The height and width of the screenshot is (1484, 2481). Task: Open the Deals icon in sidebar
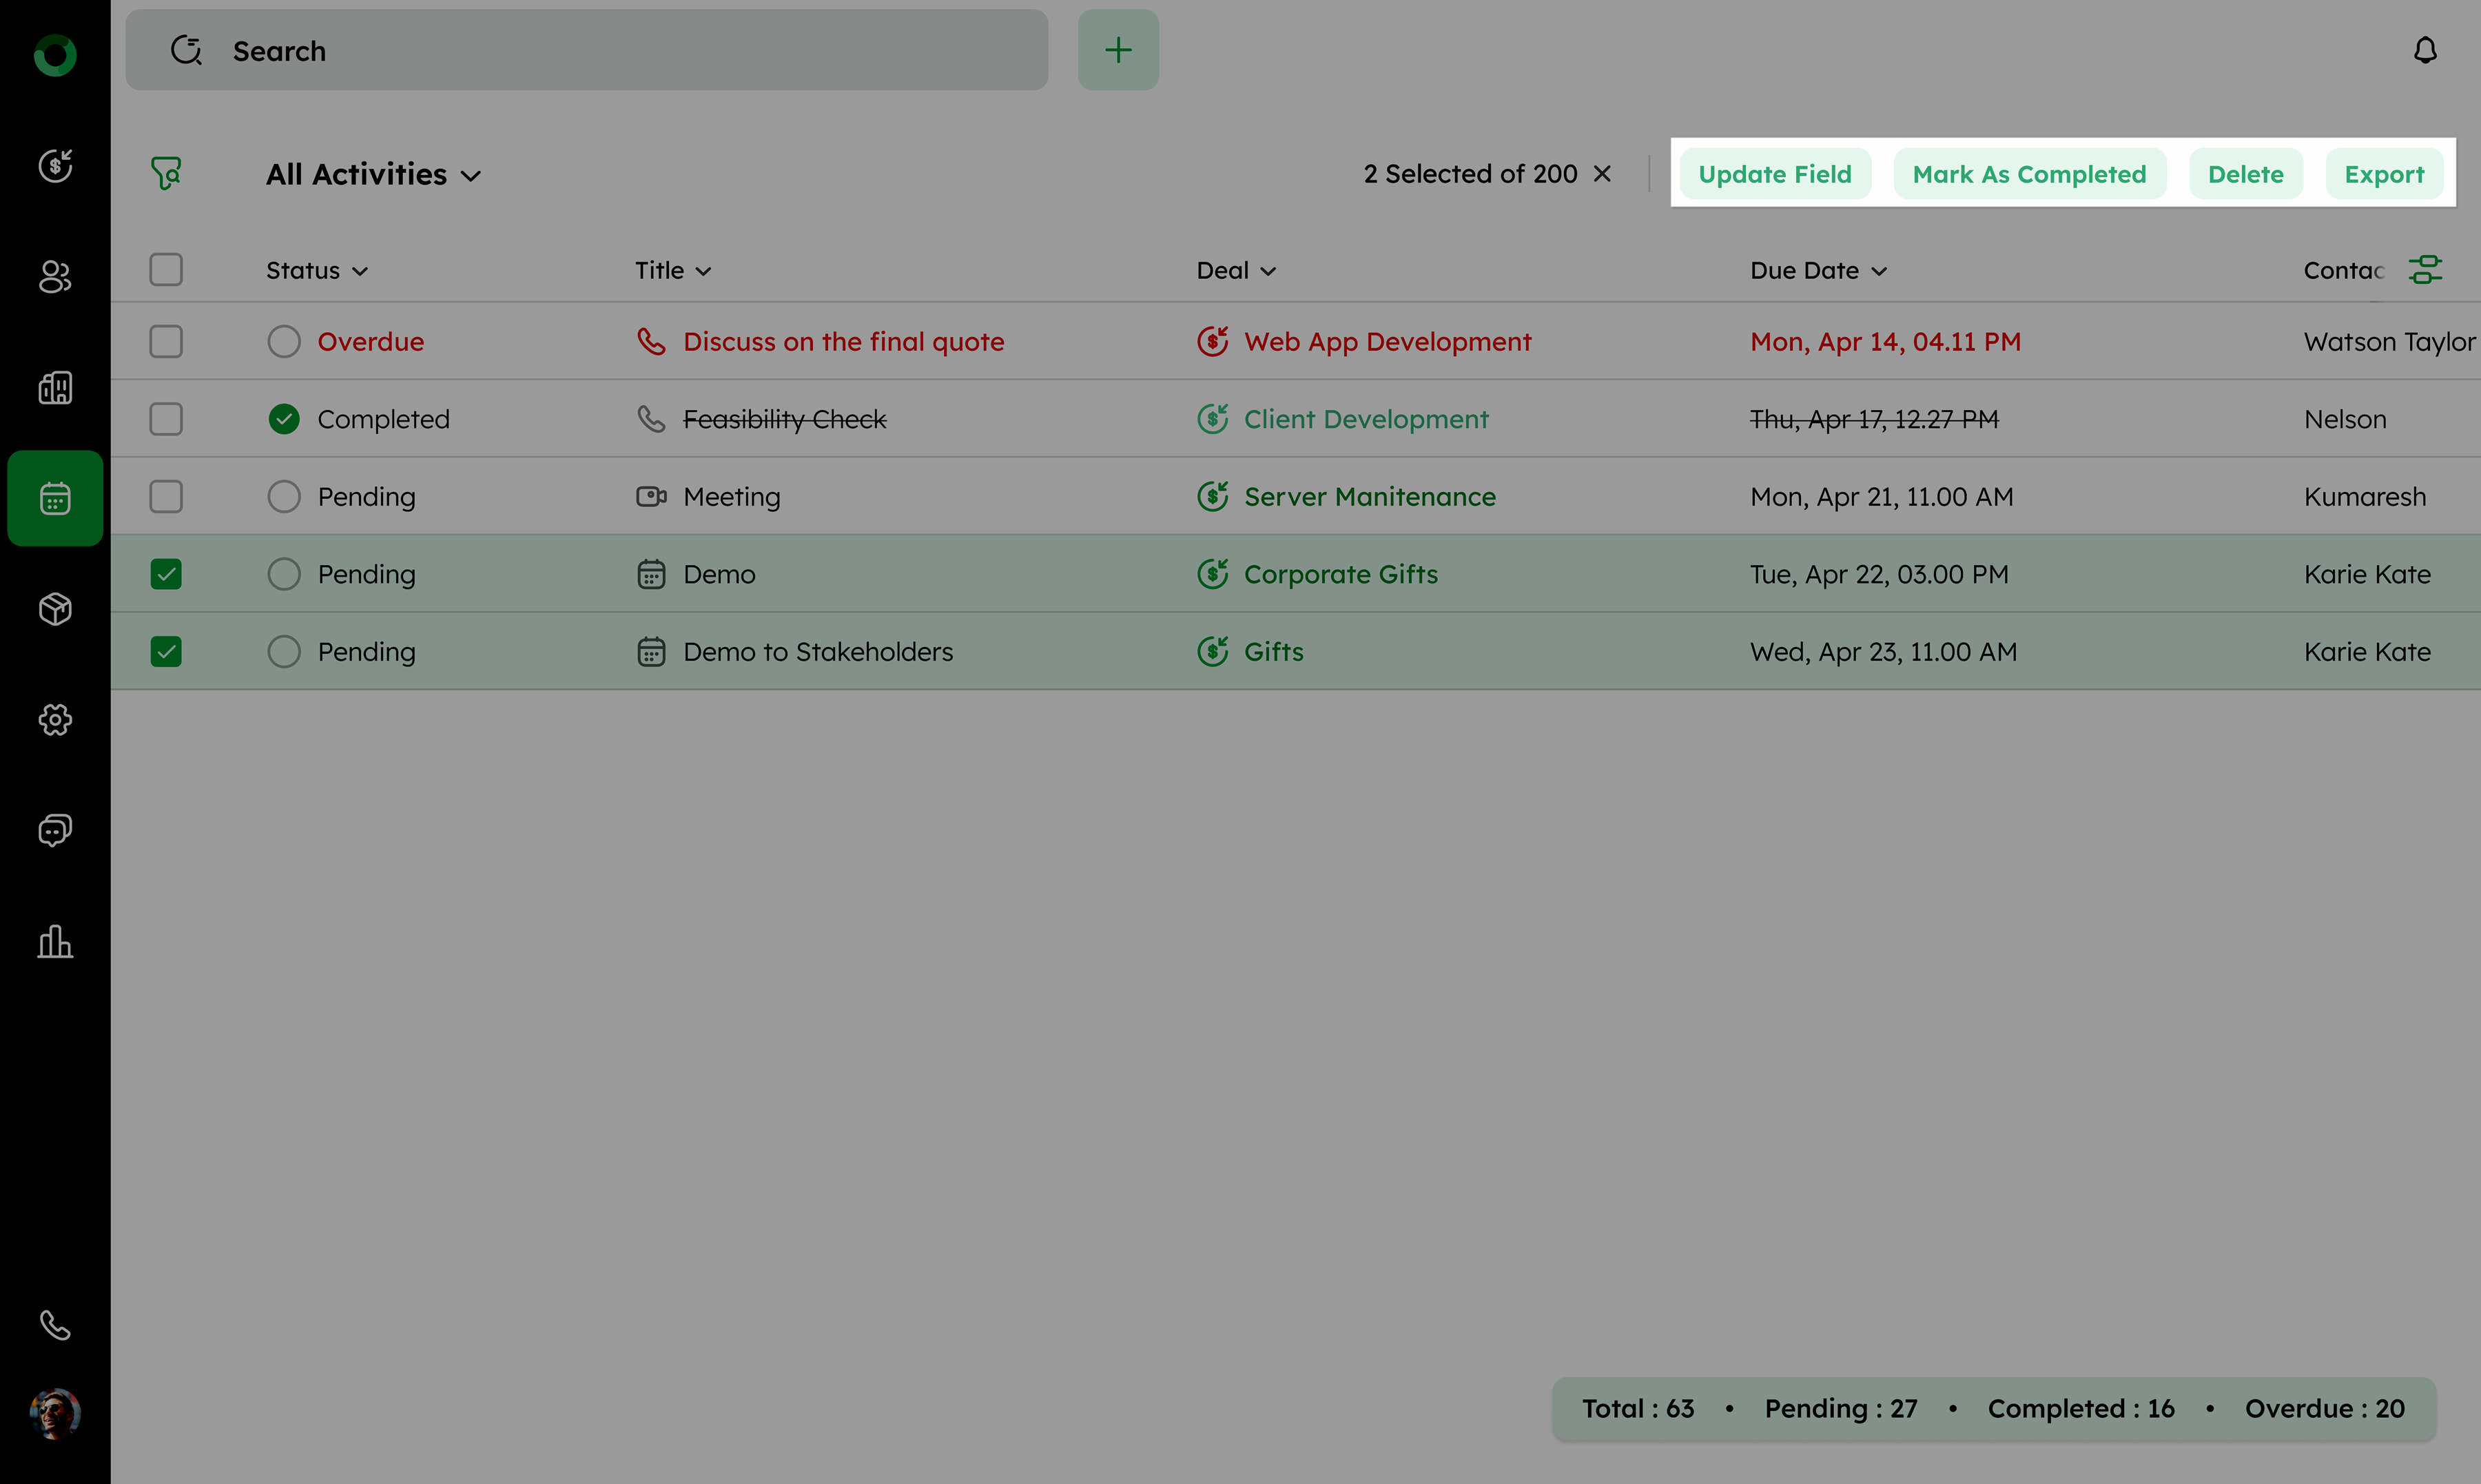coord(55,165)
